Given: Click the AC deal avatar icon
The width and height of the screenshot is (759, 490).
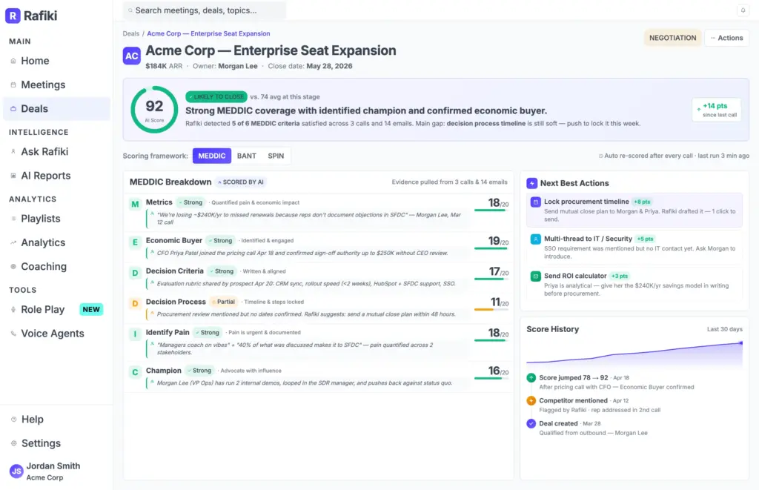Looking at the screenshot, I should [x=132, y=56].
